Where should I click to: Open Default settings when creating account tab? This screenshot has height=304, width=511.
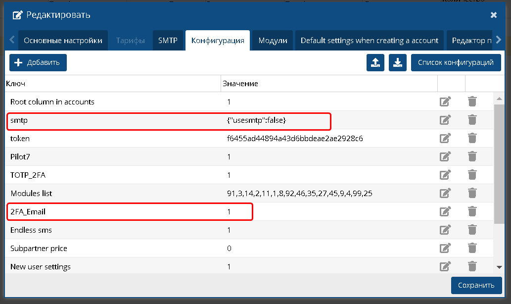370,41
